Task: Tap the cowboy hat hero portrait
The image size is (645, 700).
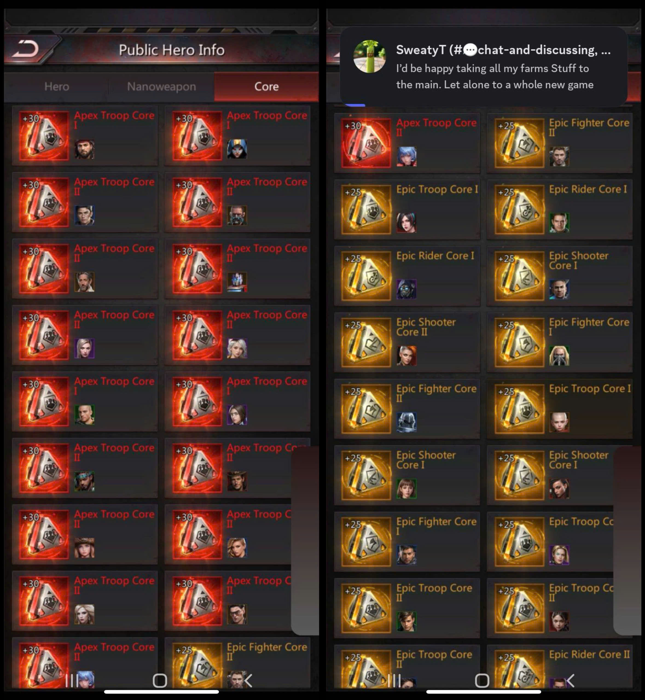Action: pyautogui.click(x=237, y=481)
